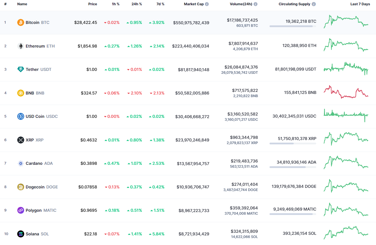
Task: Sort the table by 7d % column
Action: 160,4
